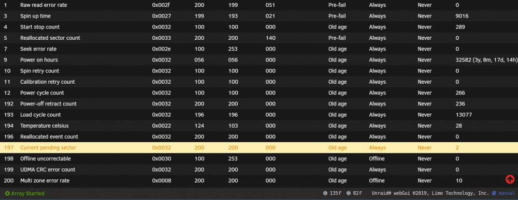Select the Reallocated event count attribute name

[x=49, y=137]
